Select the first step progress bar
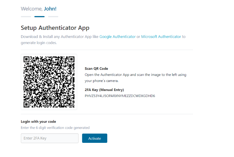This screenshot has width=234, height=157. point(26,17)
